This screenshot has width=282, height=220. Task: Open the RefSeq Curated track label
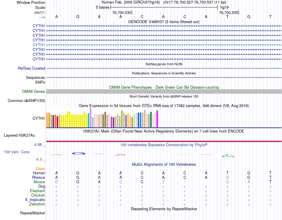click(31, 68)
